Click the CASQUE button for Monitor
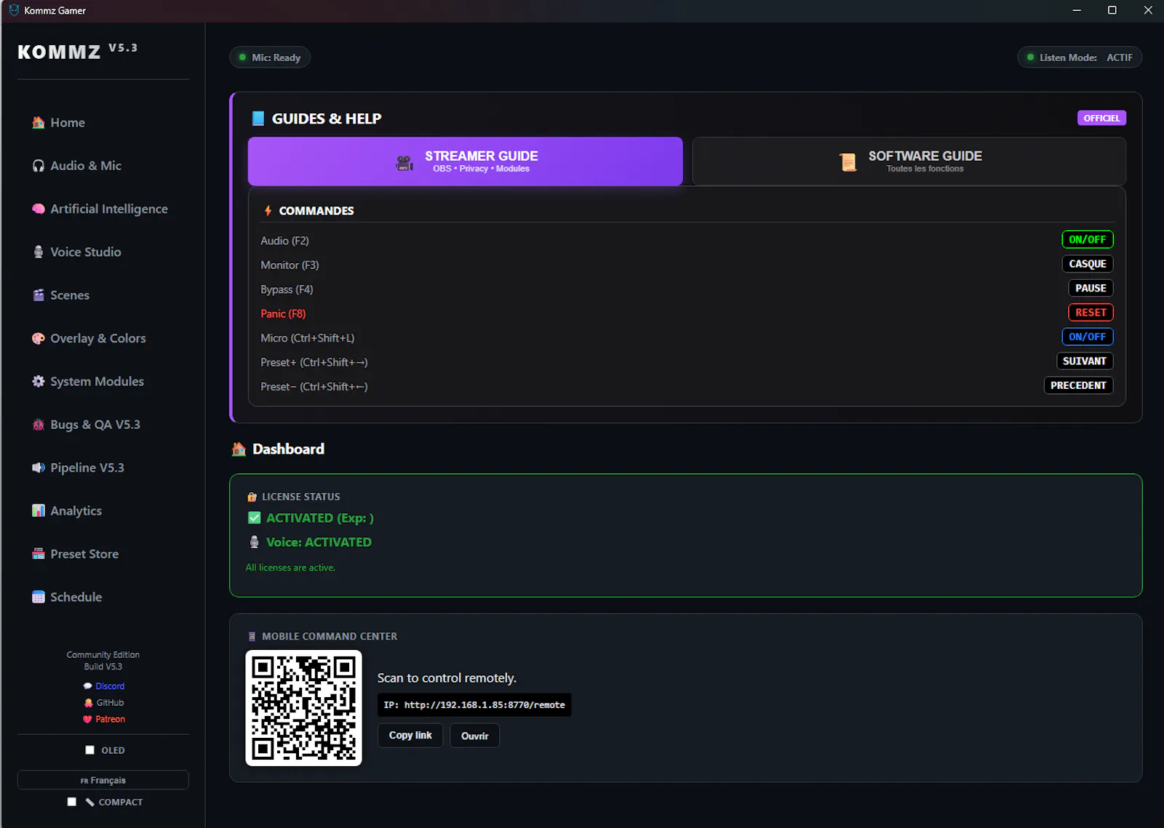1164x828 pixels. 1088,265
